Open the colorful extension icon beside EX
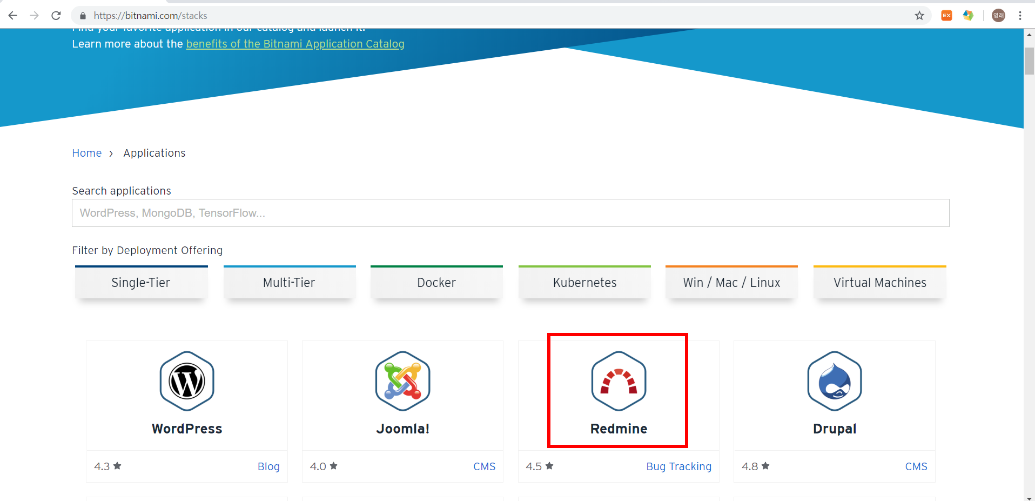 coord(968,16)
